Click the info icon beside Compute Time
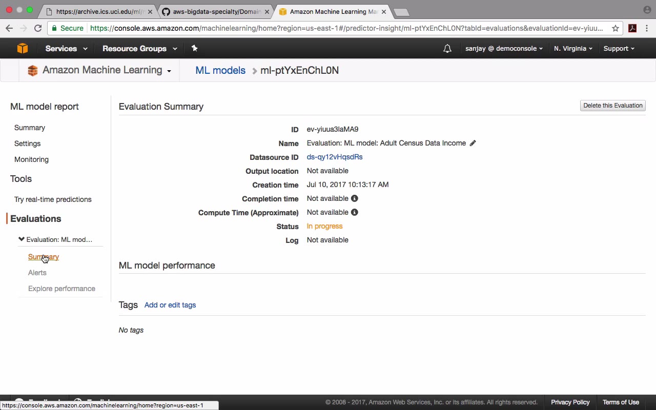 [354, 212]
